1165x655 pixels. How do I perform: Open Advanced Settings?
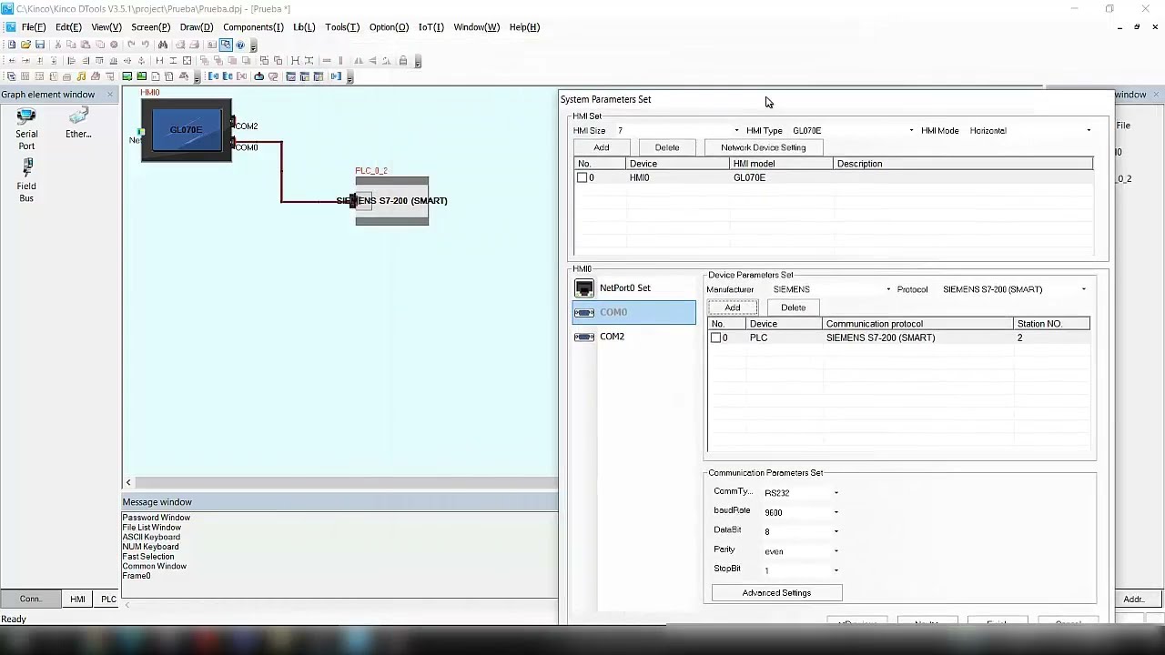(x=776, y=593)
